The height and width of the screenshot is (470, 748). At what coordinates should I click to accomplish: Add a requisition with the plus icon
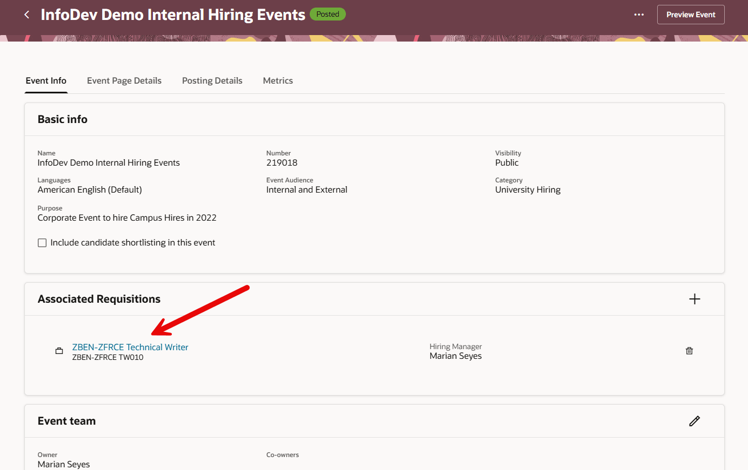click(694, 299)
